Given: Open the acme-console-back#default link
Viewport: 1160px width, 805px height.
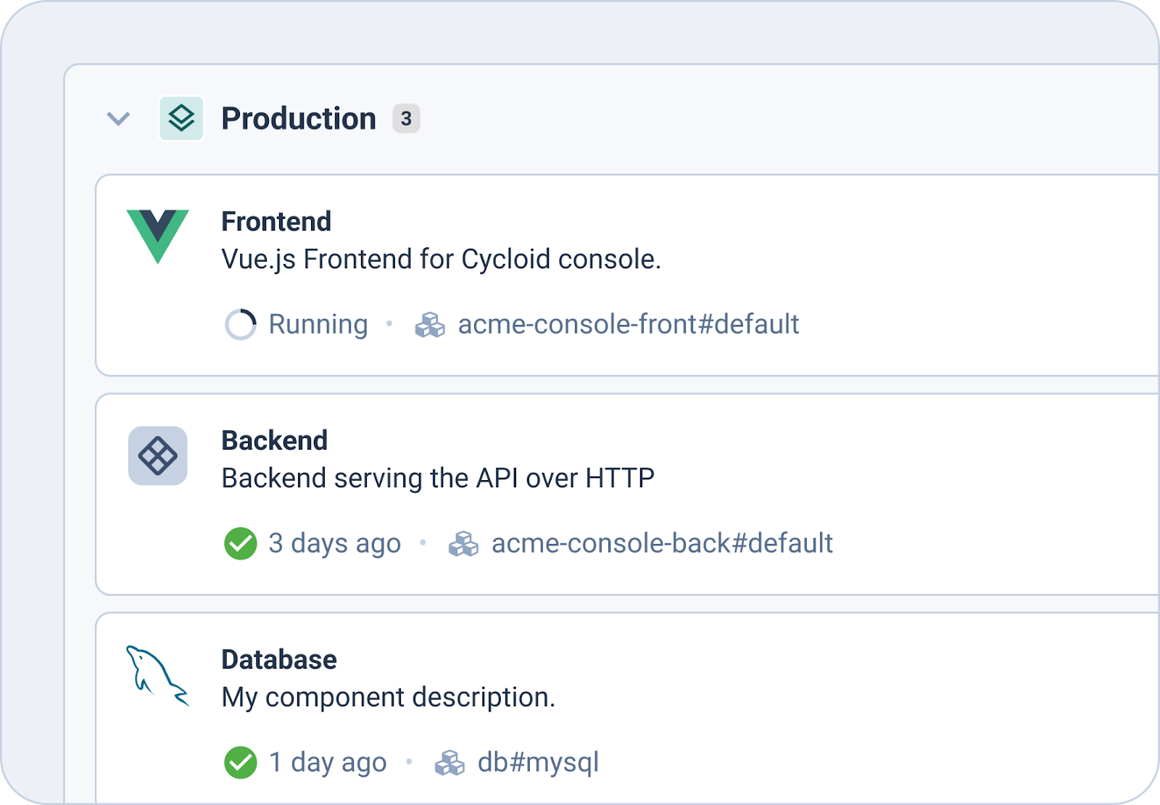Looking at the screenshot, I should tap(661, 543).
